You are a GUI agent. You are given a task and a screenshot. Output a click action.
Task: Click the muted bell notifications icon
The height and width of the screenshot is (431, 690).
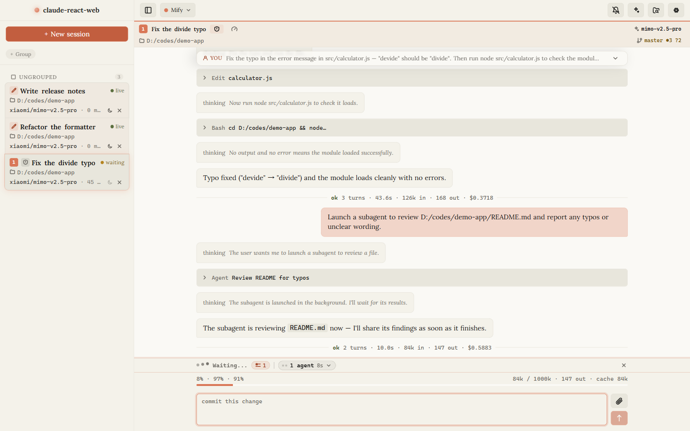point(616,10)
